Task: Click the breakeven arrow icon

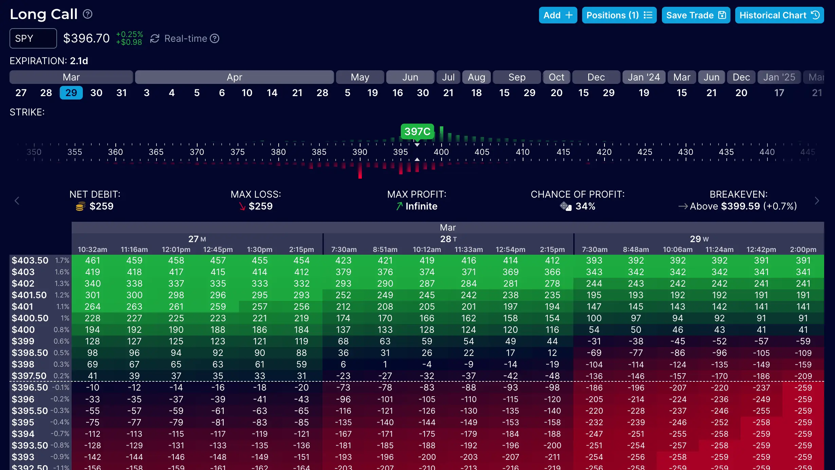Action: pos(683,206)
